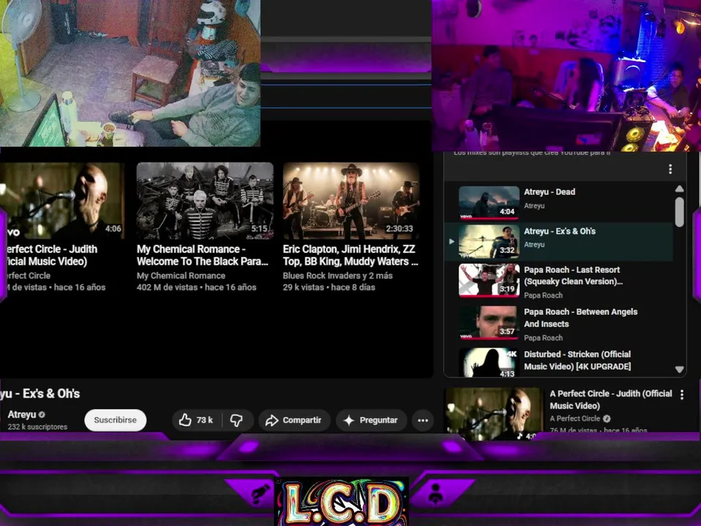Open the more actions ellipsis next to Preguntar

pos(423,420)
